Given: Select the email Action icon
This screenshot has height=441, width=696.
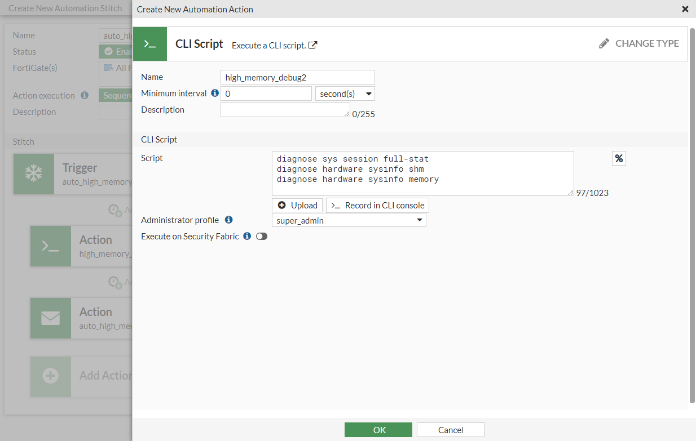Looking at the screenshot, I should coord(50,318).
